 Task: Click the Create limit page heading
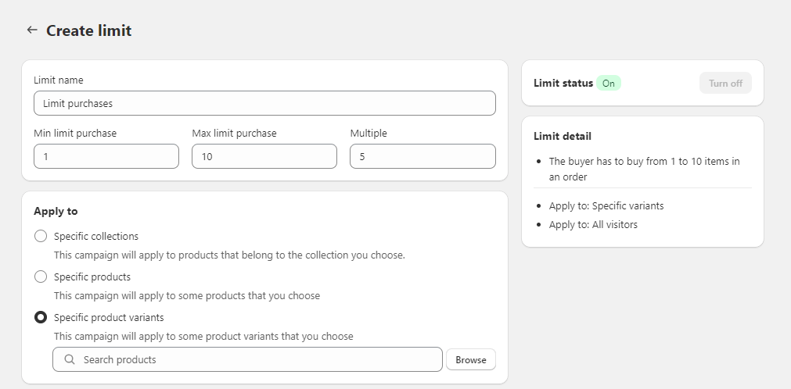(x=88, y=30)
